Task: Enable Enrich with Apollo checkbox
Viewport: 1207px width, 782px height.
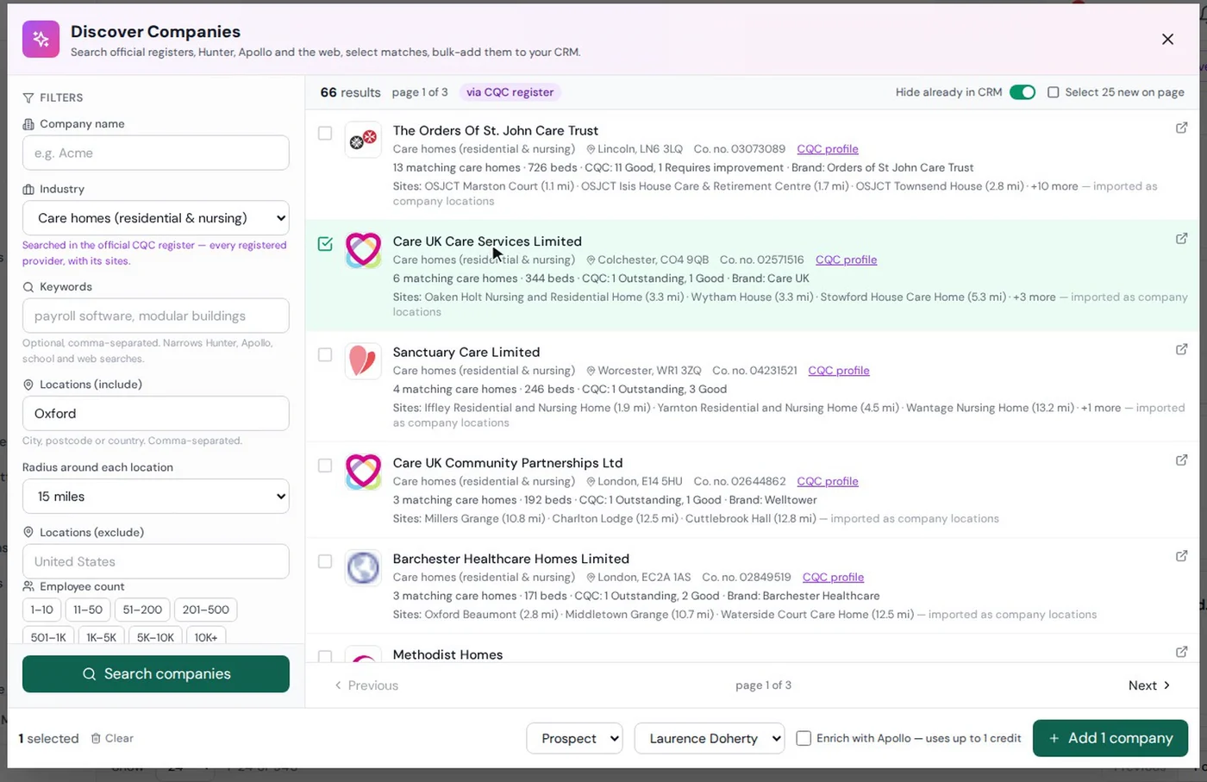Action: pyautogui.click(x=804, y=738)
